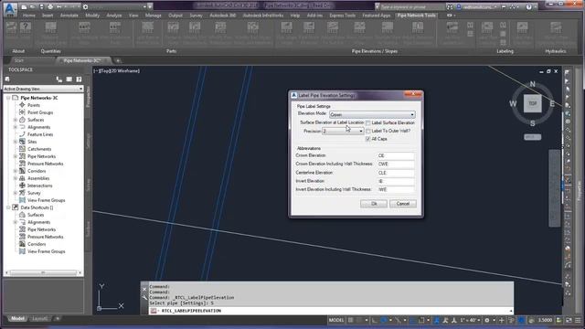
Task: Click the Undo arrow in quick access toolbar
Action: coord(58,6)
